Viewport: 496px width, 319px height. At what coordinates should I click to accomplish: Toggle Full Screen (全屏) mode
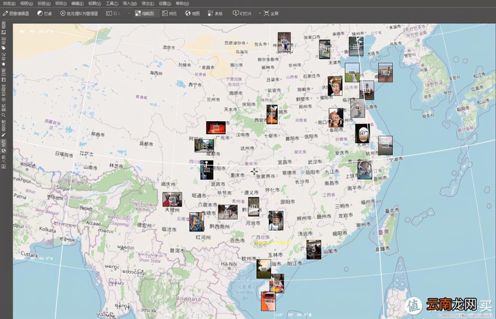click(x=271, y=14)
